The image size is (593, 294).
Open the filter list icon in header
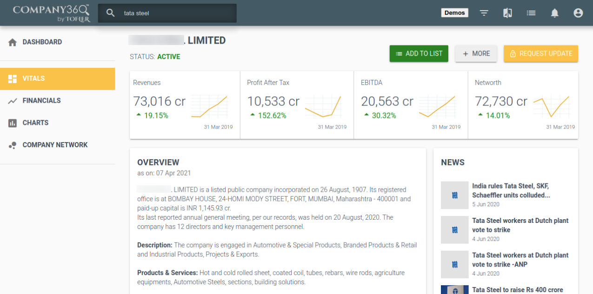pos(484,13)
